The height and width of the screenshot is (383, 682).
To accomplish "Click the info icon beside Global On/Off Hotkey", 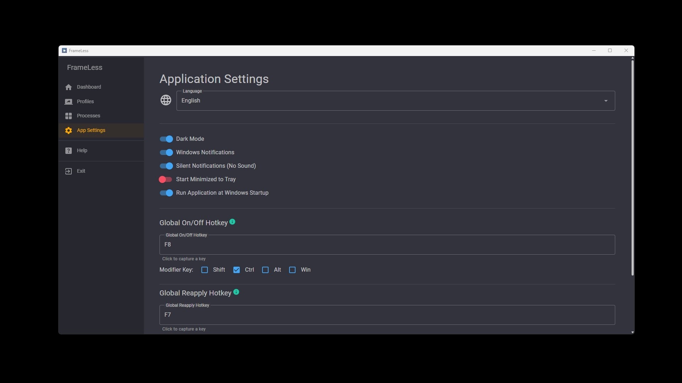I will 232,222.
